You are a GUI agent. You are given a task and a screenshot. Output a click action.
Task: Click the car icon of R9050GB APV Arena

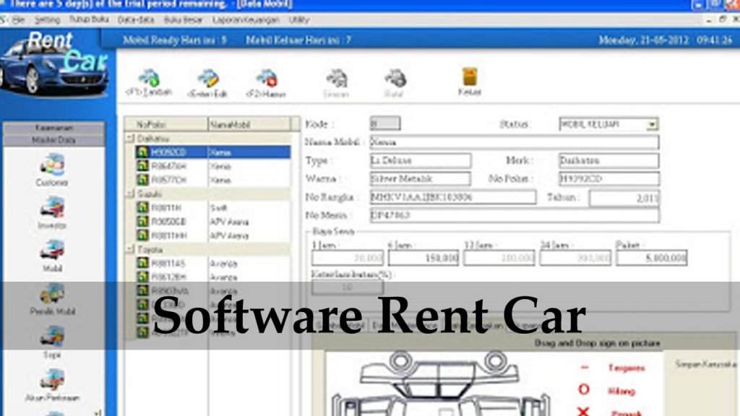click(x=142, y=221)
